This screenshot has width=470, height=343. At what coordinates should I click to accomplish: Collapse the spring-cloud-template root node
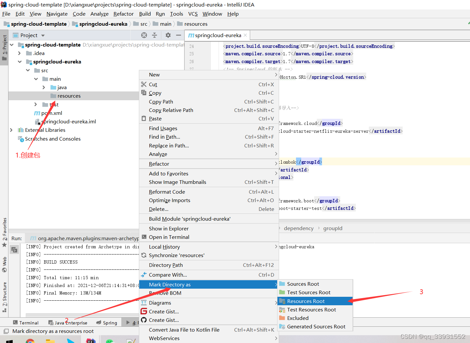click(12, 45)
